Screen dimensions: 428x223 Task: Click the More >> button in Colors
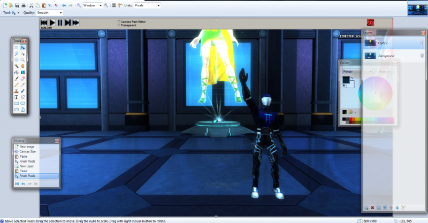[384, 72]
